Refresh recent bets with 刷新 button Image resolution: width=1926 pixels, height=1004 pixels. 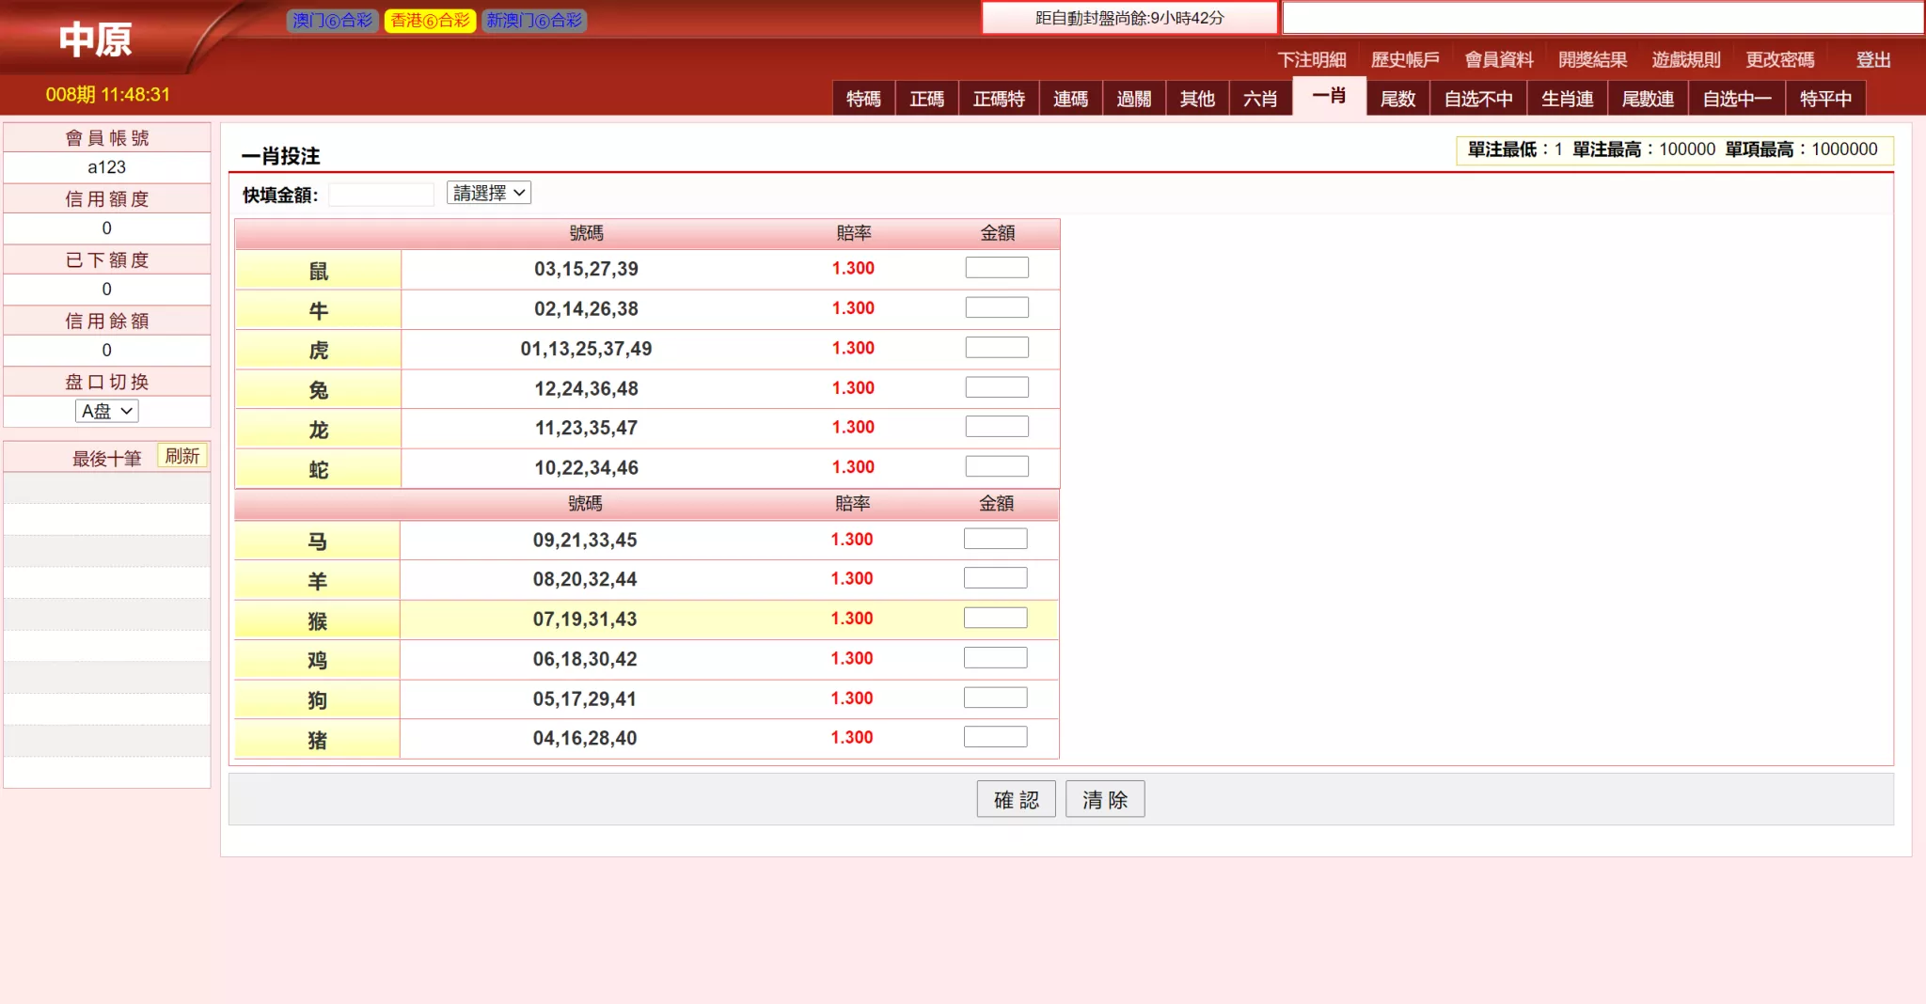point(182,456)
